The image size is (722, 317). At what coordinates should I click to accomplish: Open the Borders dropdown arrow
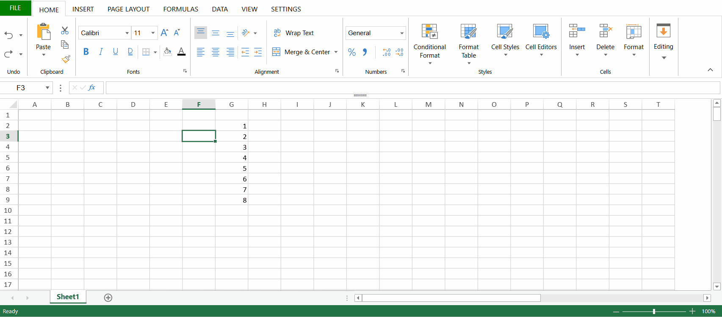coord(155,52)
